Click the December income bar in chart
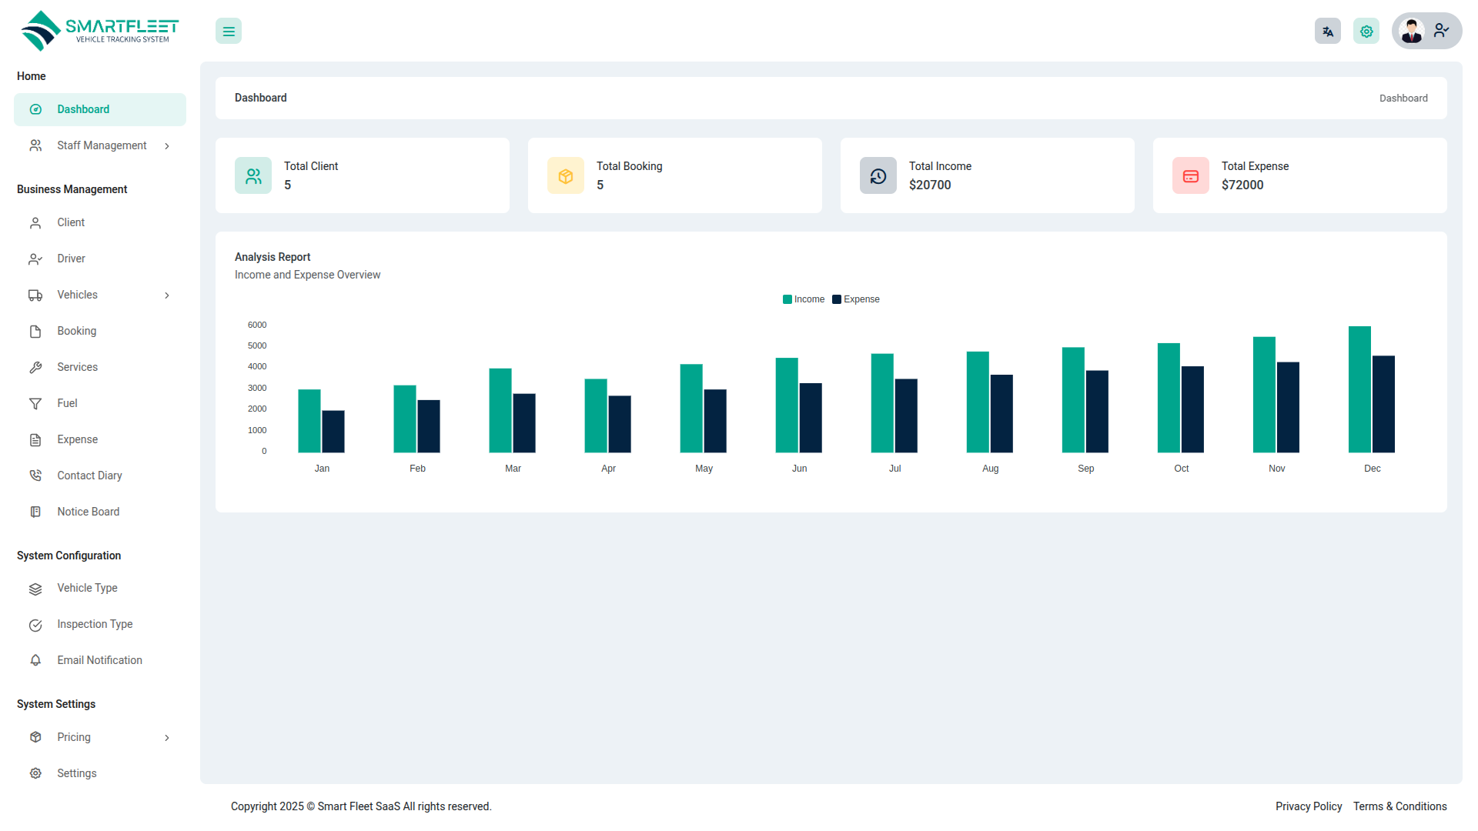This screenshot has height=831, width=1478. [1359, 389]
